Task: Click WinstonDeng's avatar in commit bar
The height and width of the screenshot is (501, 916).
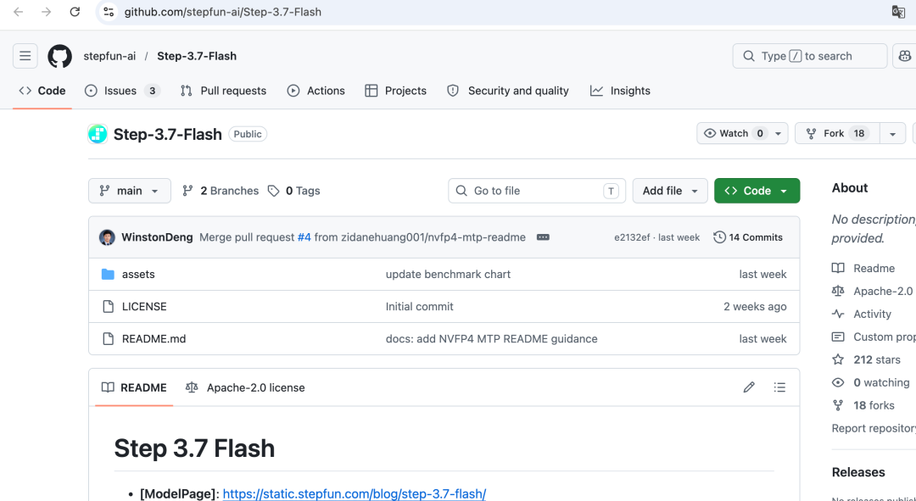Action: [x=107, y=237]
